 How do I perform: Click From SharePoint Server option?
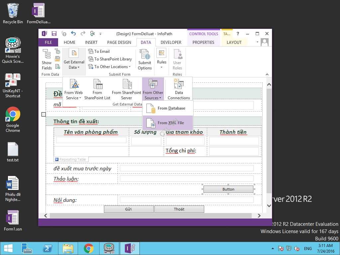pyautogui.click(x=127, y=89)
